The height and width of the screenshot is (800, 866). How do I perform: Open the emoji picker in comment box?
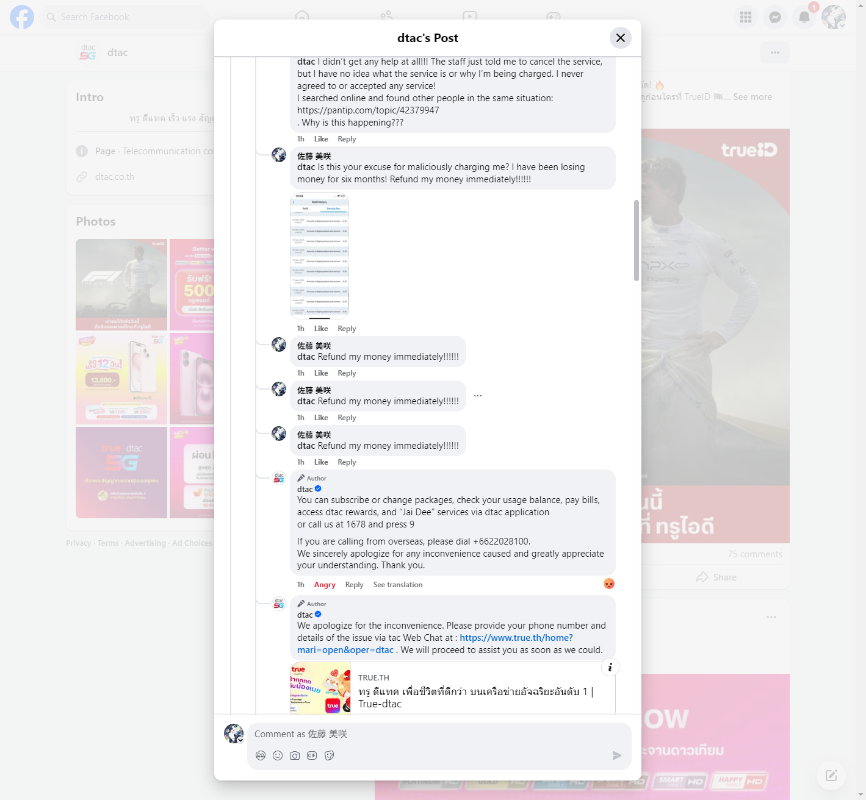[x=278, y=755]
